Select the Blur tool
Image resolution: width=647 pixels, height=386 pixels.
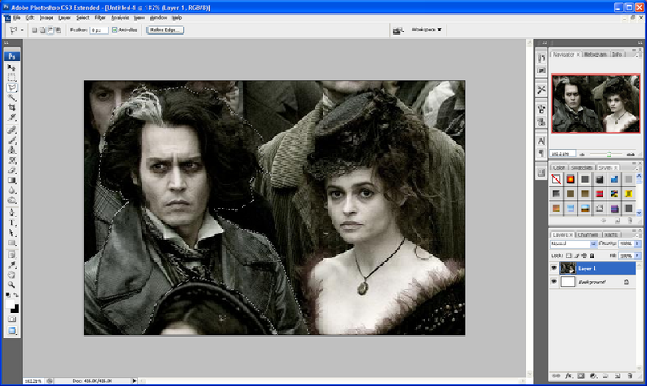point(12,191)
